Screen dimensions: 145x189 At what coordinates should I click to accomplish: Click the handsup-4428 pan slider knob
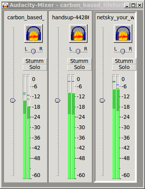(78, 52)
